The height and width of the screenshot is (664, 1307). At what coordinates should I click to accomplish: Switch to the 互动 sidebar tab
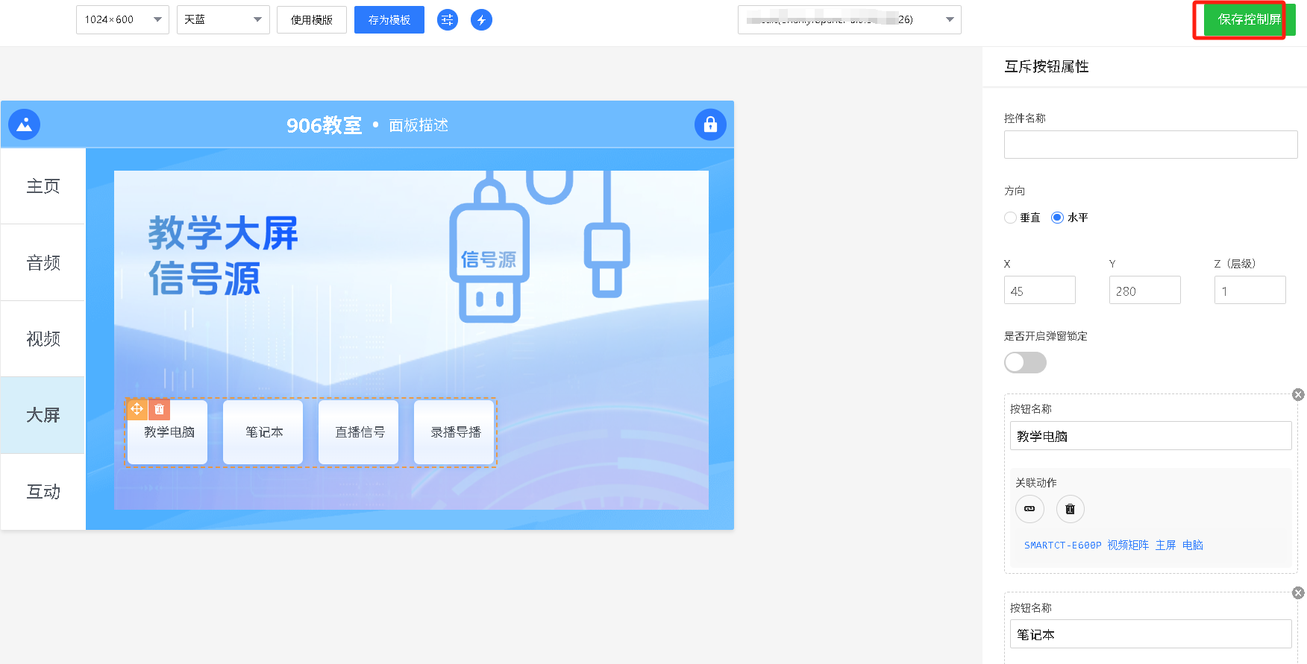click(x=43, y=492)
